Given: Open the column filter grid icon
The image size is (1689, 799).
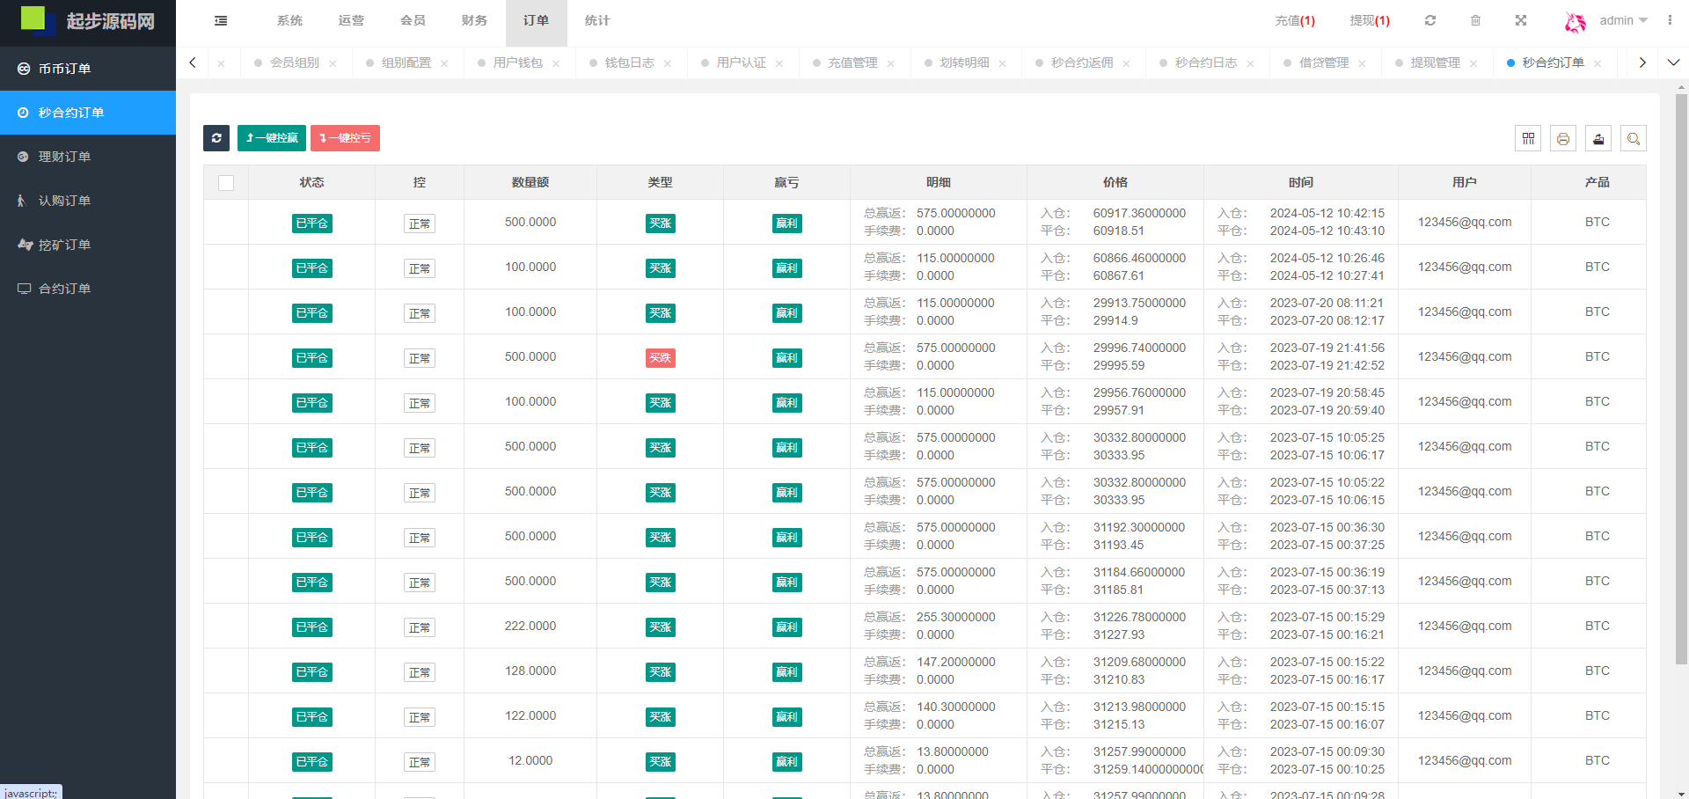Looking at the screenshot, I should click(1528, 139).
